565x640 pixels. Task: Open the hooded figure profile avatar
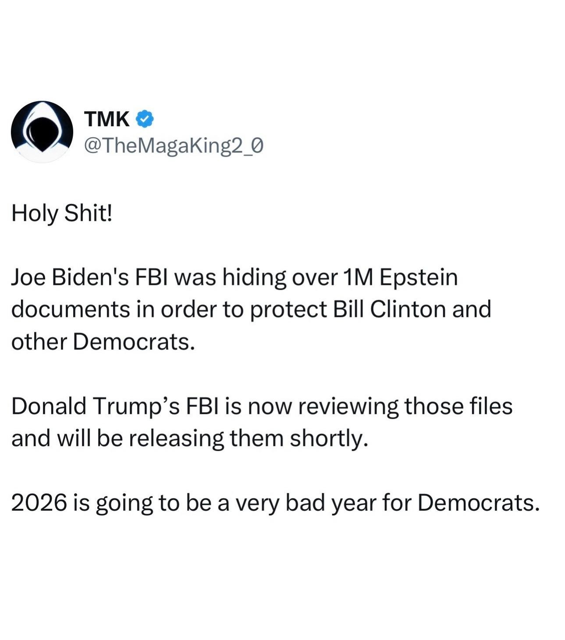pos(42,132)
